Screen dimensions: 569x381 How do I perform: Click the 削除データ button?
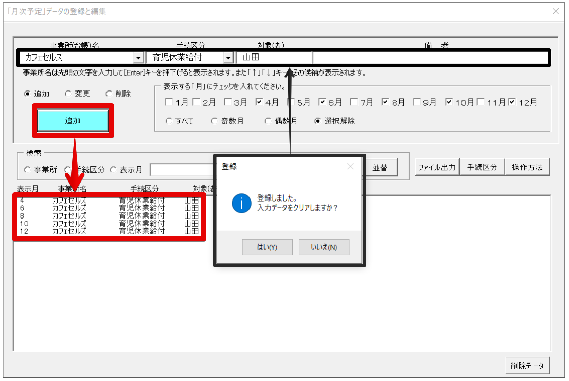click(x=527, y=366)
